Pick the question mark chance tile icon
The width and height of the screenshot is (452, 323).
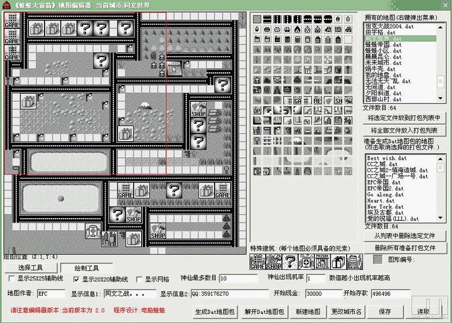coord(290,262)
